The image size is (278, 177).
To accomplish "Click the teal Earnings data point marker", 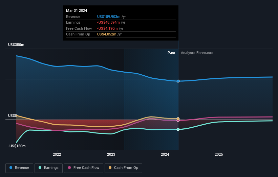I will [178, 129].
